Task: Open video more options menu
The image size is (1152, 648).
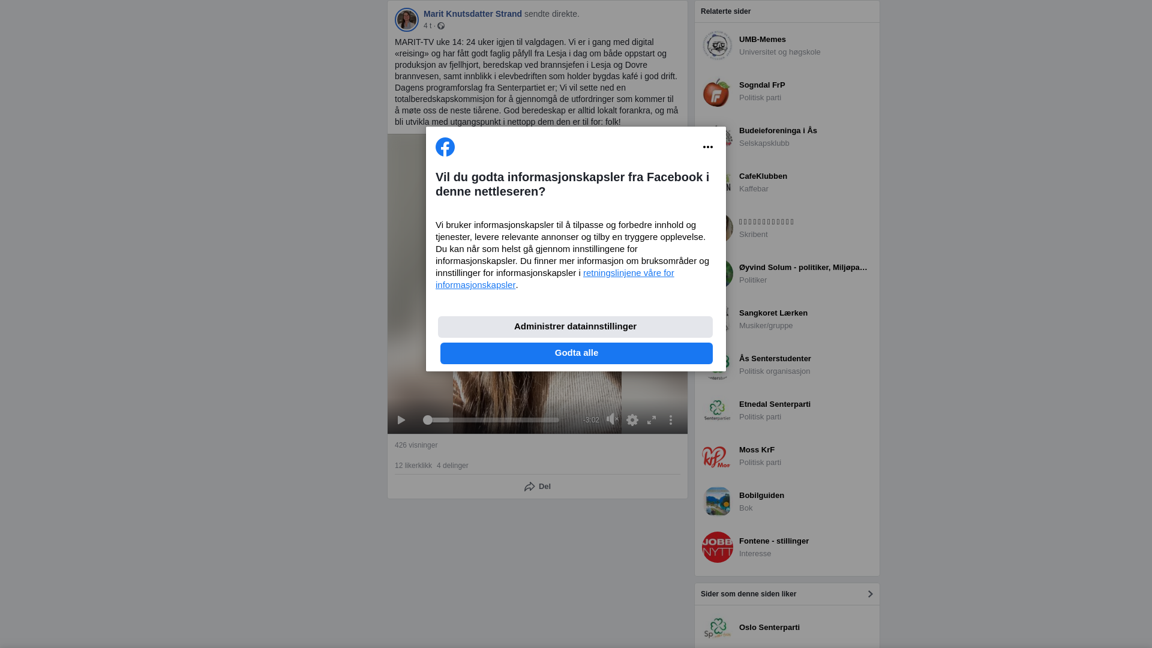Action: [671, 420]
